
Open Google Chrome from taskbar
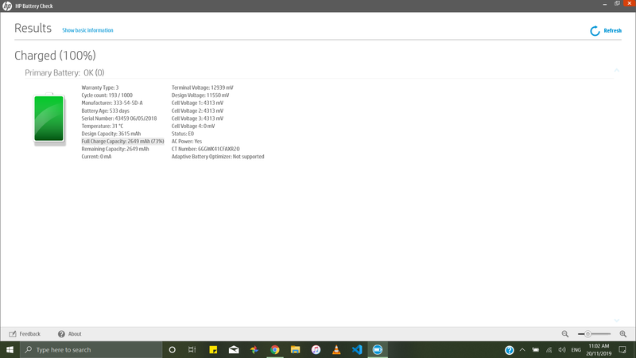[275, 349]
